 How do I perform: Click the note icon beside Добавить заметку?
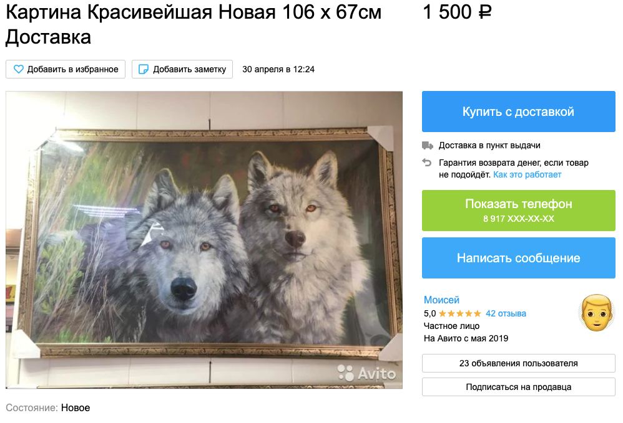[x=143, y=69]
